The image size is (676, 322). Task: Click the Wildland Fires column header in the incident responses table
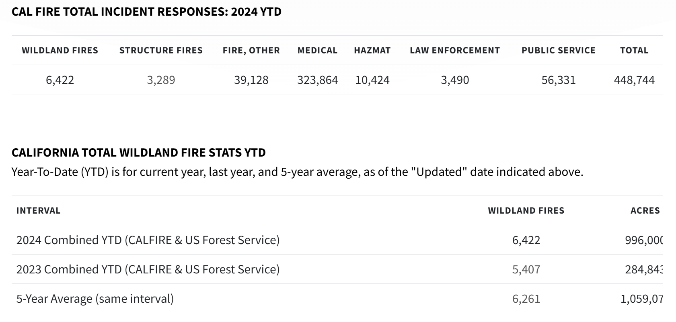click(x=60, y=50)
